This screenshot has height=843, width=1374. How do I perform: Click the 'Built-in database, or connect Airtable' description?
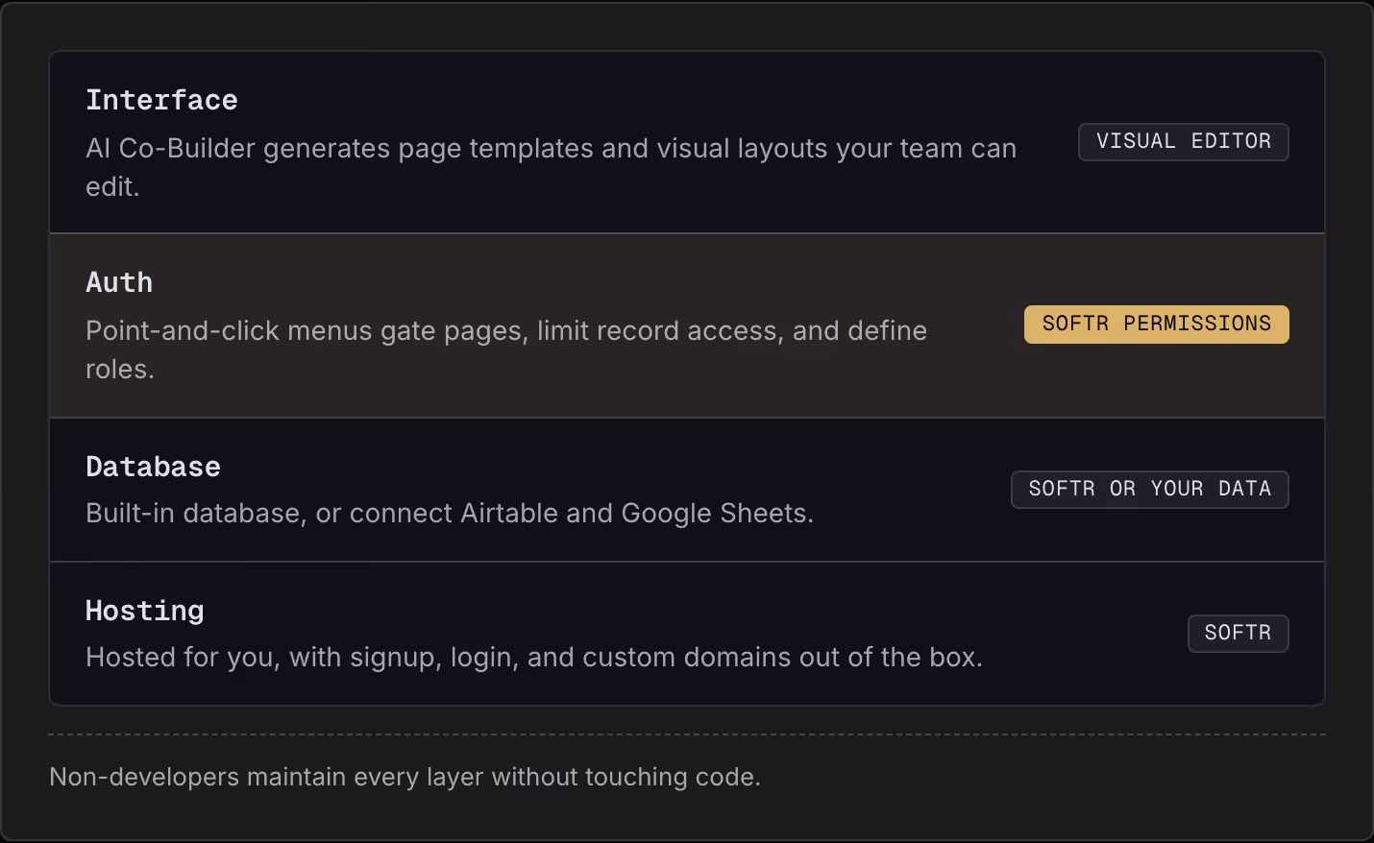450,514
